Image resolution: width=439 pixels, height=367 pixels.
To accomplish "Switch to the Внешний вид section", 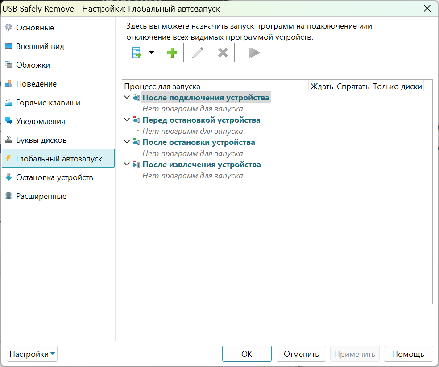I will (x=58, y=46).
